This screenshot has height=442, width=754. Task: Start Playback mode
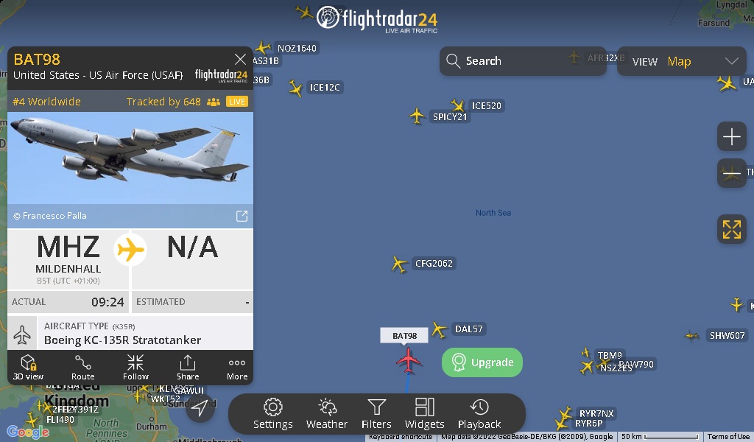pos(479,413)
